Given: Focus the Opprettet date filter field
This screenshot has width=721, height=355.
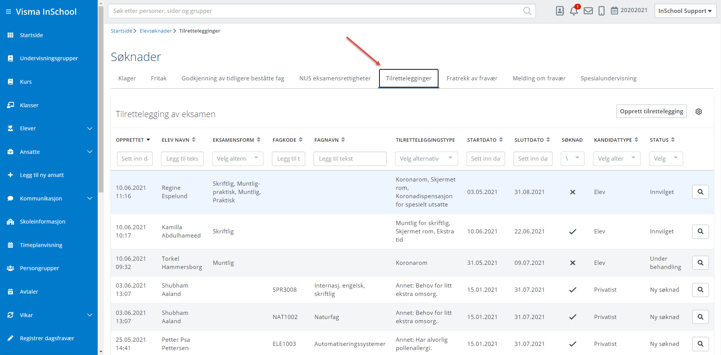Looking at the screenshot, I should (x=135, y=159).
